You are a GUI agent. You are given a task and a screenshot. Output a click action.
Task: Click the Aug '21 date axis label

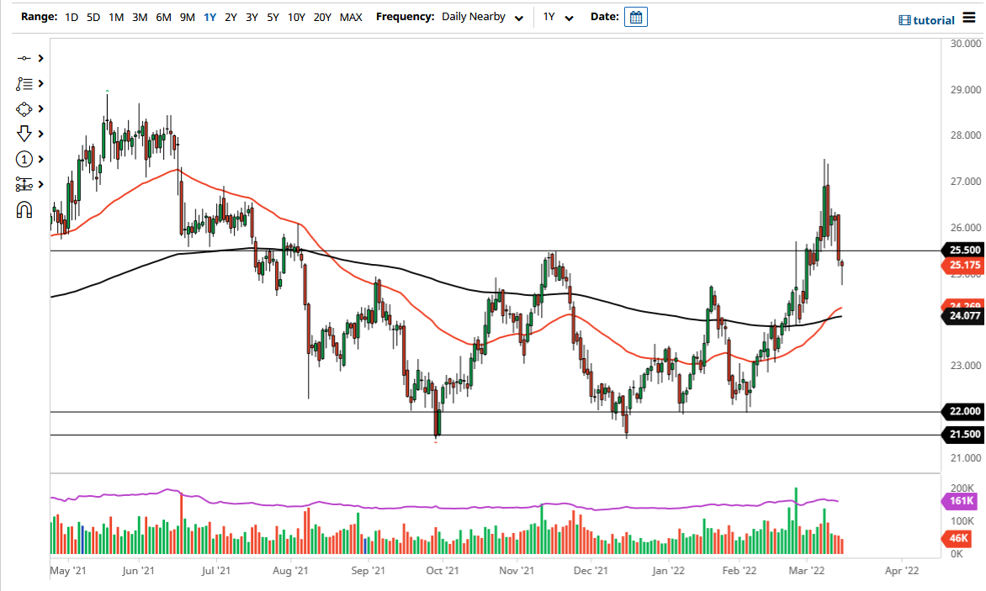tap(290, 571)
